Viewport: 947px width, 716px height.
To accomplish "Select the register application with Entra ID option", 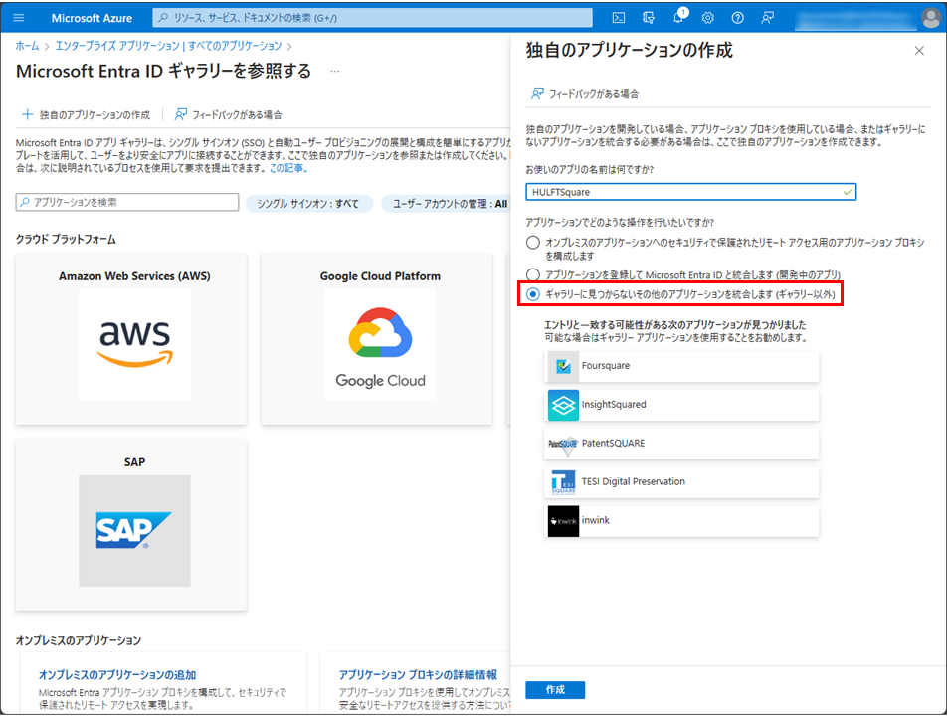I will click(x=534, y=274).
